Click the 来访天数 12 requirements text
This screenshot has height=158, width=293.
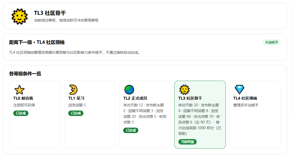click(x=145, y=114)
